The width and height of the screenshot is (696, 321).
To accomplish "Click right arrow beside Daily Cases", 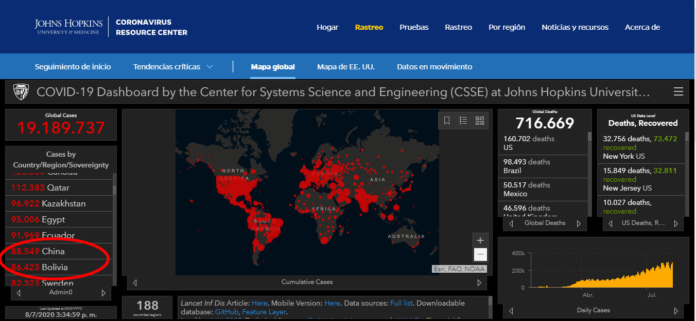I will click(675, 311).
